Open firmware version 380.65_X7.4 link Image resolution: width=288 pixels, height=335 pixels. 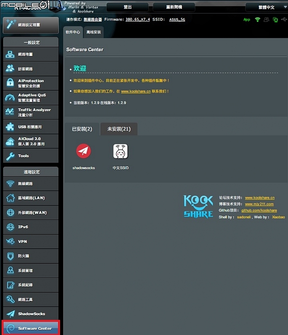pos(138,20)
